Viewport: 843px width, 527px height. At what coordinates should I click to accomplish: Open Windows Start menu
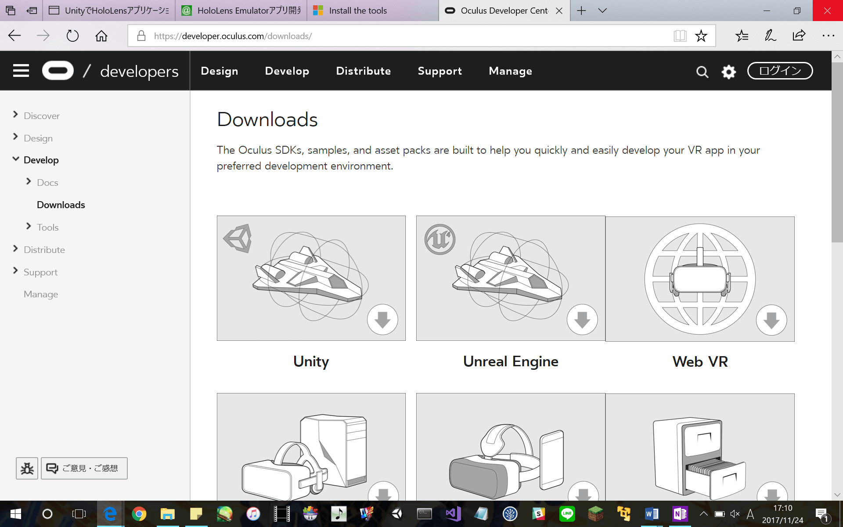[x=15, y=513]
